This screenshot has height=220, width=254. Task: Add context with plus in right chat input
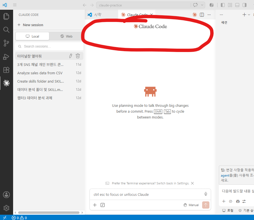point(224,201)
